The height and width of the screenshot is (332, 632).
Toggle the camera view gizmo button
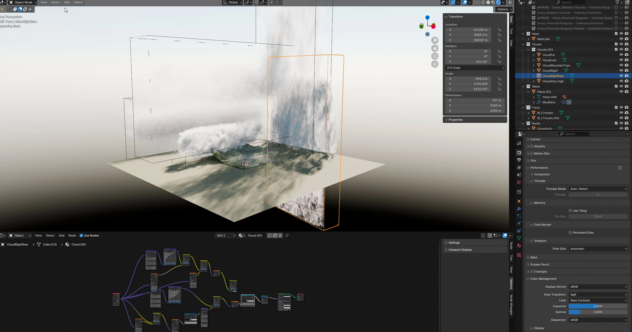click(435, 56)
